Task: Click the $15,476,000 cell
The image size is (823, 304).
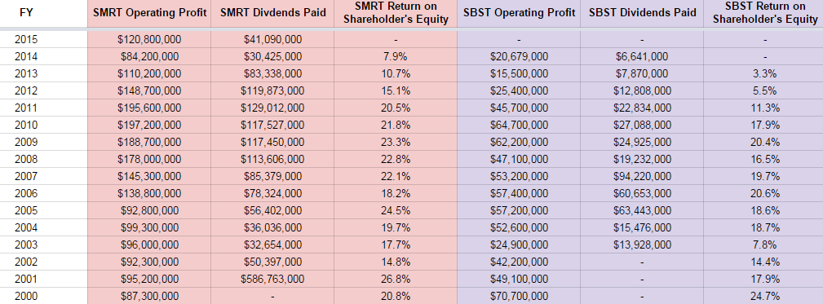Action: (x=643, y=228)
